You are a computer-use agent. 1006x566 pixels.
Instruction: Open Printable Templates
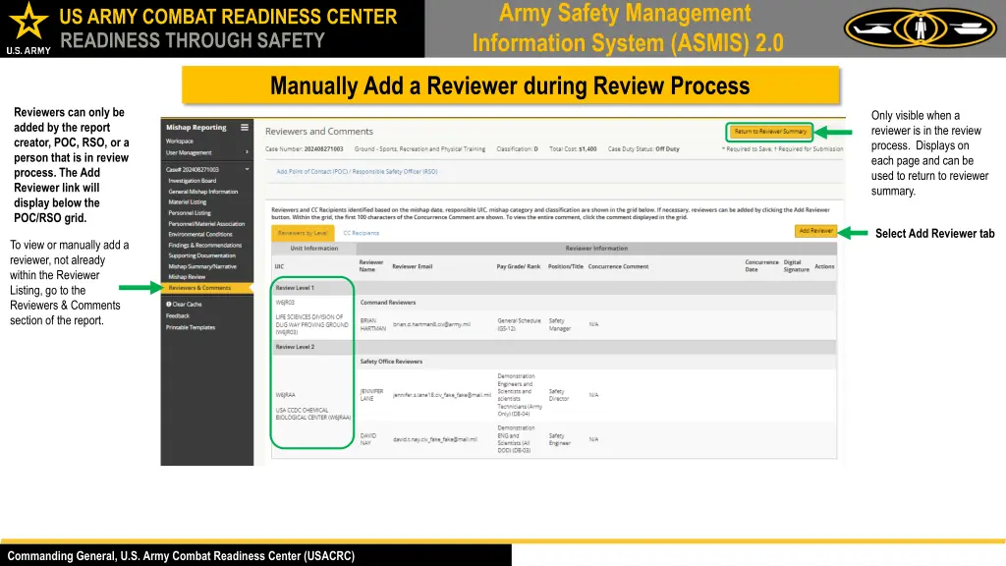190,328
